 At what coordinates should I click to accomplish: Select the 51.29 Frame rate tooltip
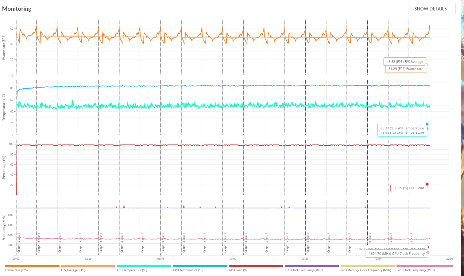(x=405, y=69)
